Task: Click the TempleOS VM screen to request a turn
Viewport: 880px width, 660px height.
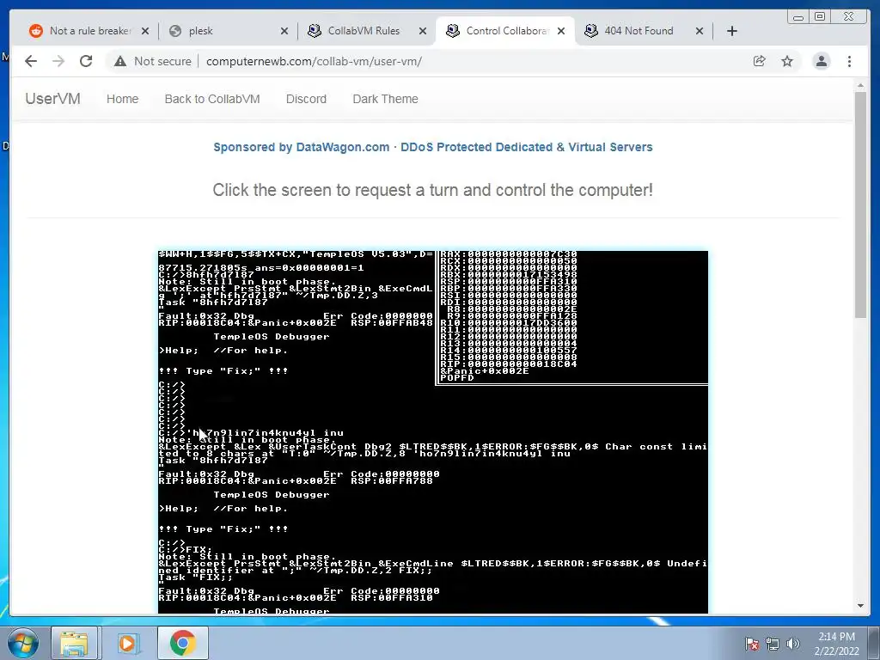Action: click(x=433, y=432)
